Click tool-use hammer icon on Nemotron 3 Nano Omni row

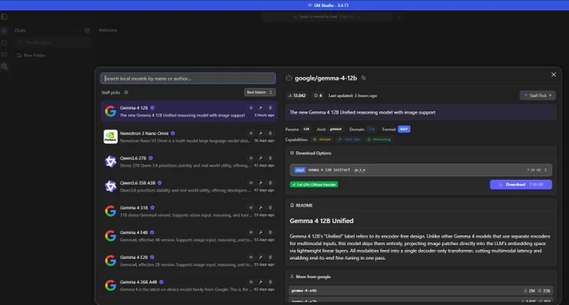(260, 134)
